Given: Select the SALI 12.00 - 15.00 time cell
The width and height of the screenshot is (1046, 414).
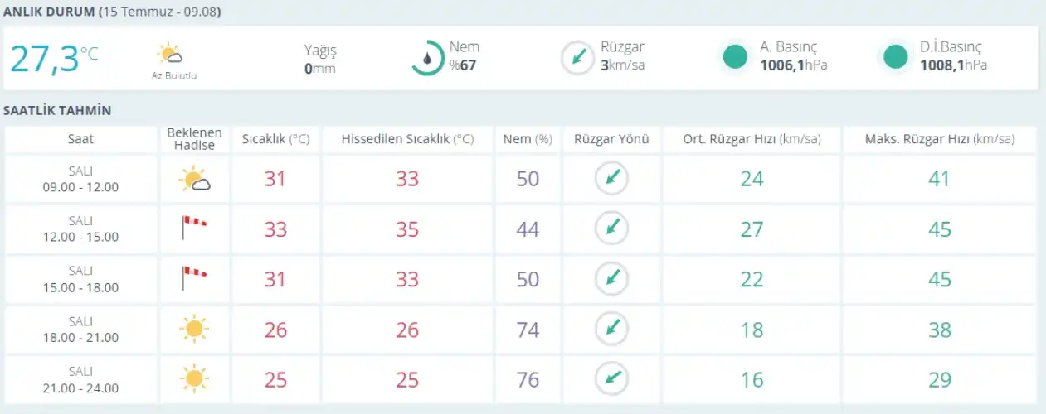Looking at the screenshot, I should tap(80, 229).
